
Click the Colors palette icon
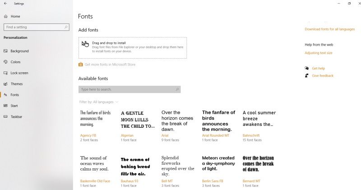pyautogui.click(x=5, y=62)
